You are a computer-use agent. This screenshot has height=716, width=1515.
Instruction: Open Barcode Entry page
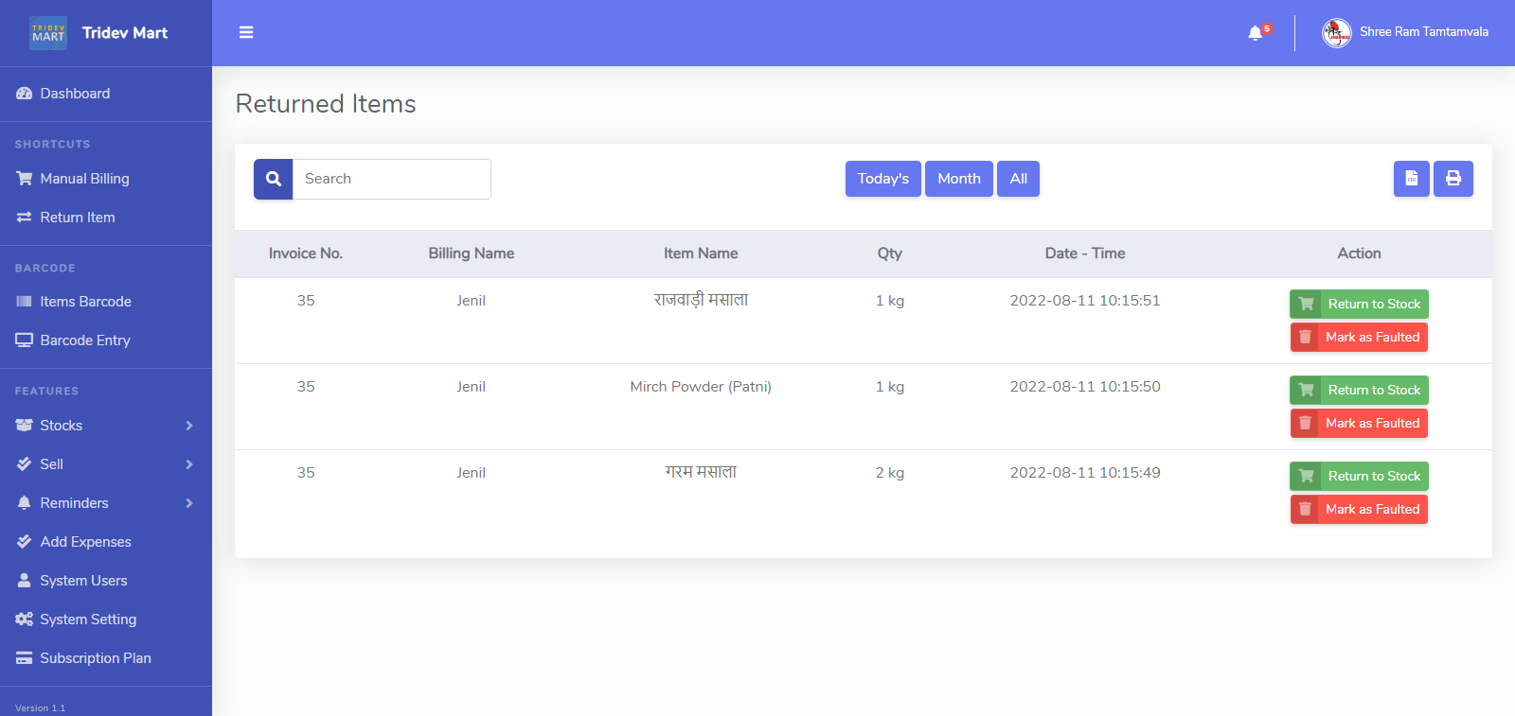pyautogui.click(x=106, y=341)
